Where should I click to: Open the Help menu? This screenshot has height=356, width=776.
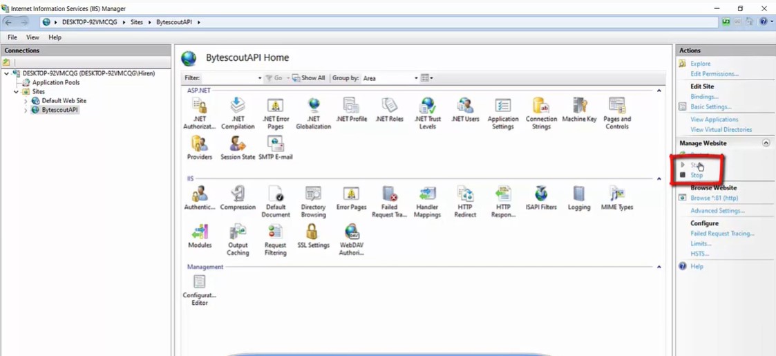click(x=55, y=37)
